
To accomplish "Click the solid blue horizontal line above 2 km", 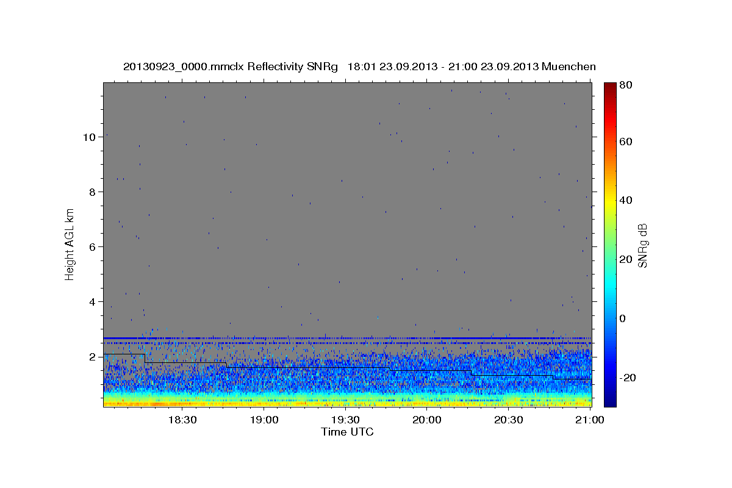I will click(347, 338).
